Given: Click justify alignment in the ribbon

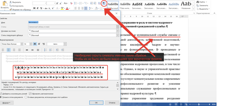Looking at the screenshot, I should click(x=86, y=8).
